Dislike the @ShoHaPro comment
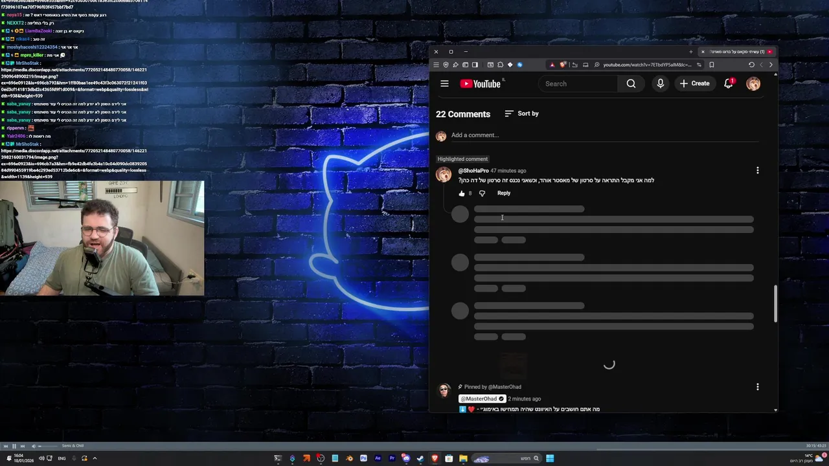 point(482,193)
